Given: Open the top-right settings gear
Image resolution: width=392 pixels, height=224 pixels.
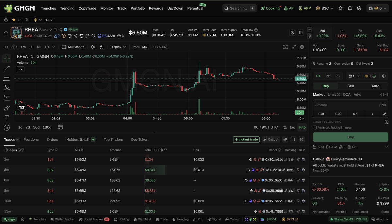Looking at the screenshot, I should pyautogui.click(x=359, y=8).
